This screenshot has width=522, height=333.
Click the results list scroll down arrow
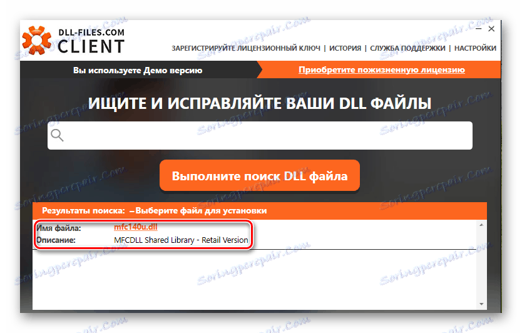481,304
